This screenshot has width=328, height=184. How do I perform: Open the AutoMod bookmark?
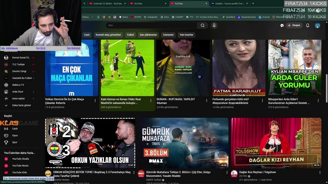click(229, 17)
